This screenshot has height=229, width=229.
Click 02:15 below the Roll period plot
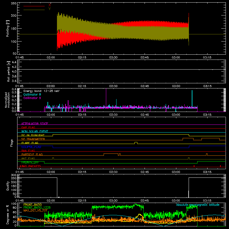click(82, 86)
